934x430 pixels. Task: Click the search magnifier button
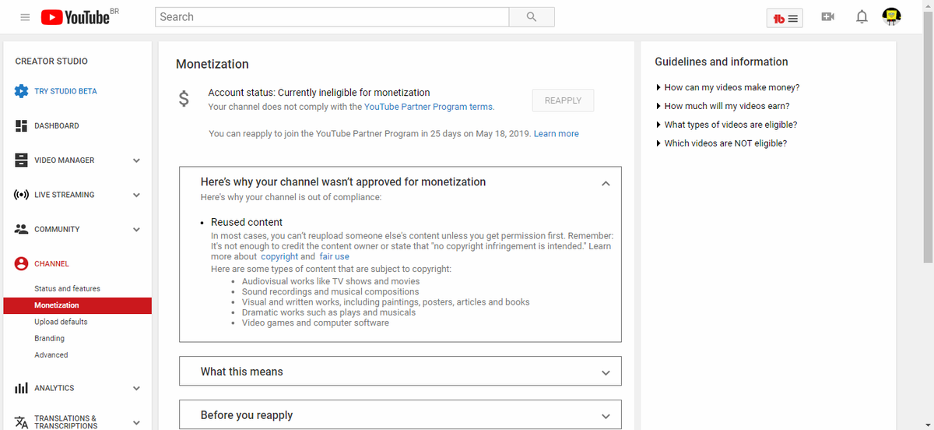point(532,17)
